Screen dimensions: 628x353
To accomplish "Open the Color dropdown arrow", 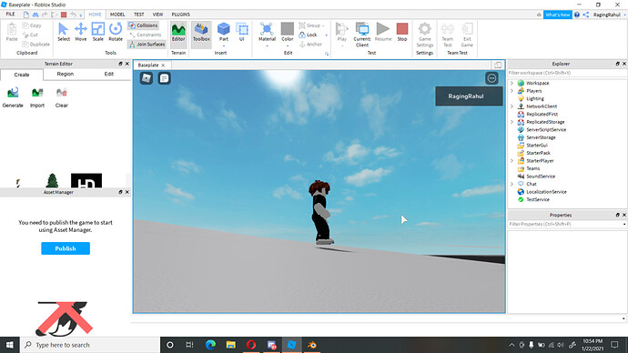I will [288, 46].
